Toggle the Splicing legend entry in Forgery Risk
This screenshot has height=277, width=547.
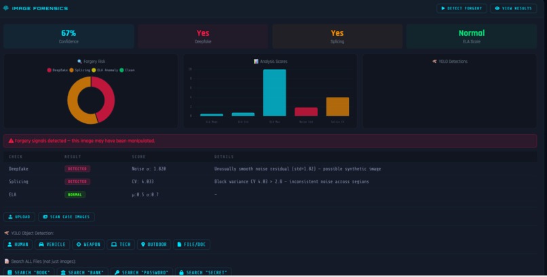[79, 70]
